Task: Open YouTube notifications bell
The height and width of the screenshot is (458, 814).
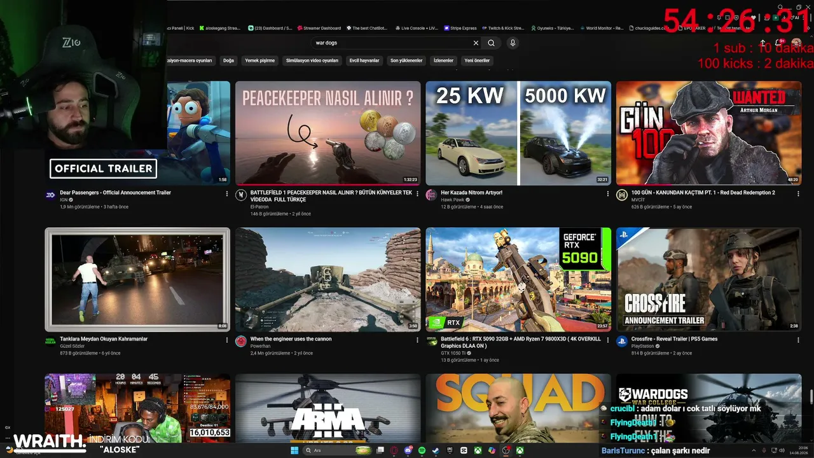Action: [x=780, y=43]
